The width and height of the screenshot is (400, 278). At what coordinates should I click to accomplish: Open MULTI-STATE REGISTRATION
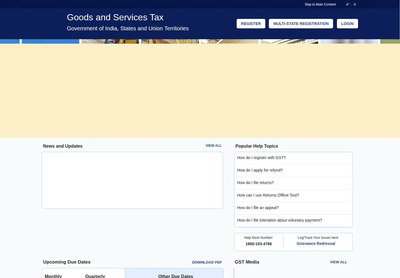[x=301, y=24]
